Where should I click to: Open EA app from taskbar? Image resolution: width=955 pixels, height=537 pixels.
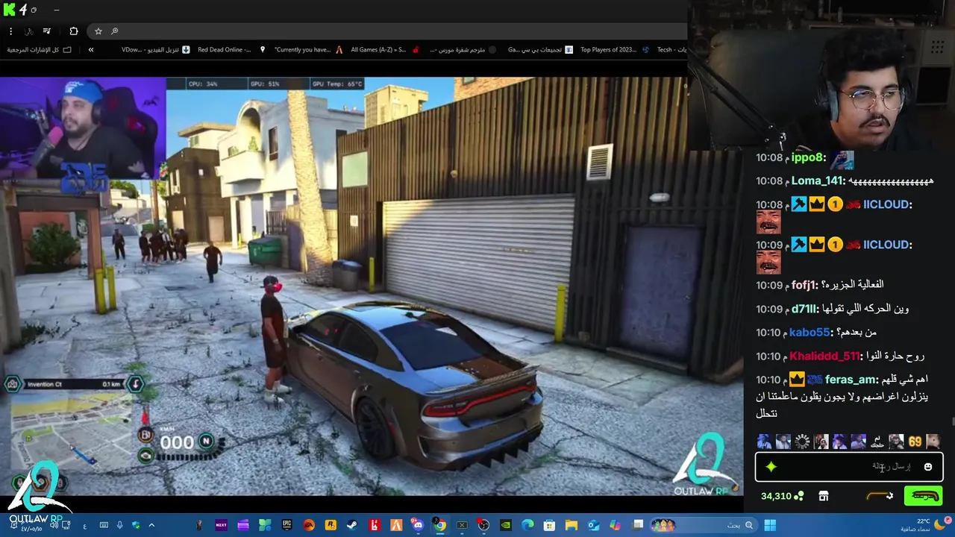309,525
